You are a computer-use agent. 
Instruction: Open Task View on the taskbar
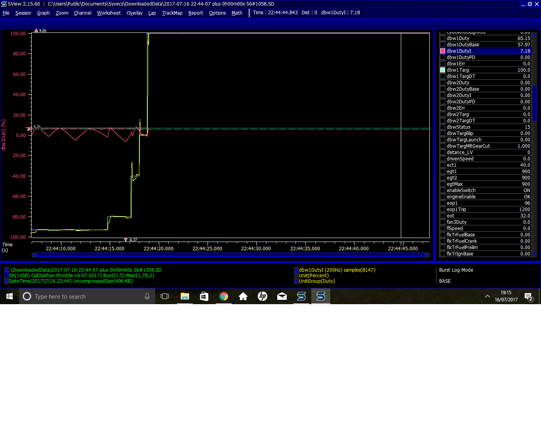[165, 296]
